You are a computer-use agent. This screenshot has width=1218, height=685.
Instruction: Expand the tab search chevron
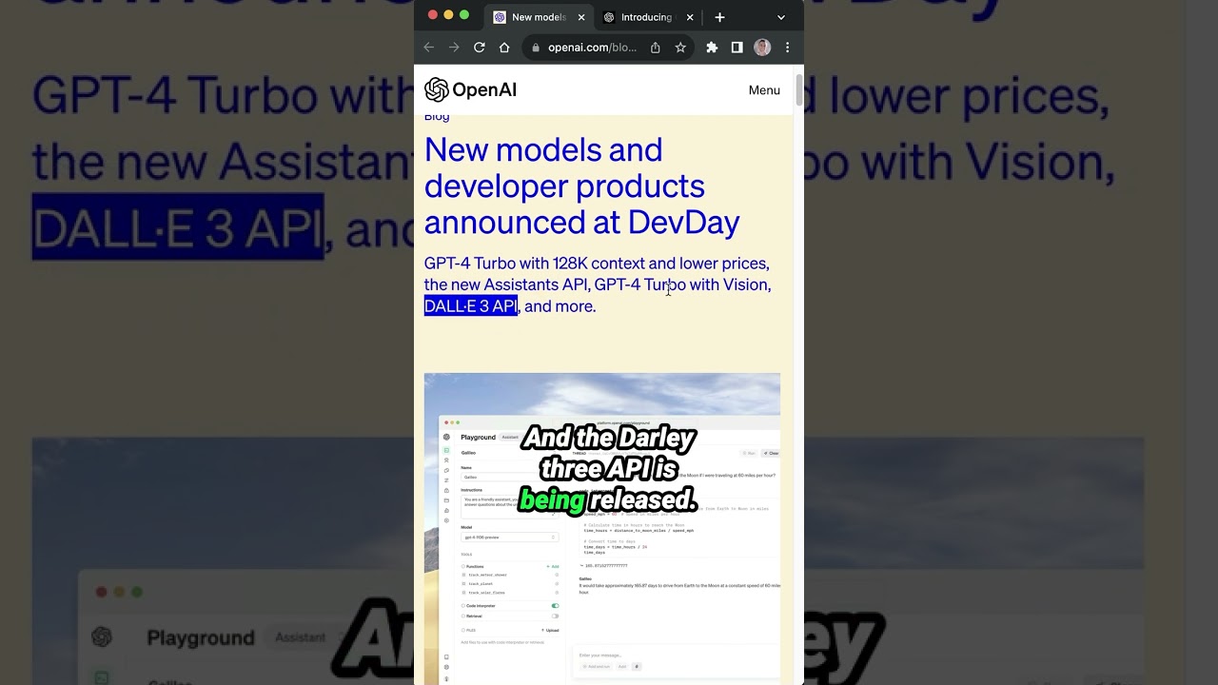coord(781,17)
